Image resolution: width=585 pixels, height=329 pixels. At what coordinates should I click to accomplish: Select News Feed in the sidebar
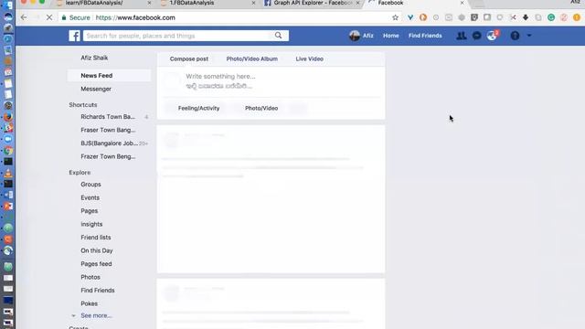coord(110,75)
